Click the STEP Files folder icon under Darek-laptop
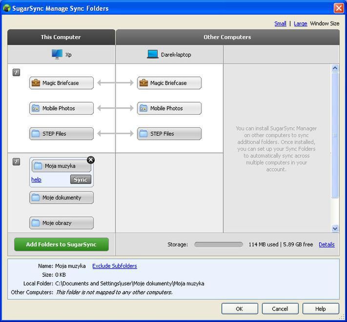 coord(143,134)
